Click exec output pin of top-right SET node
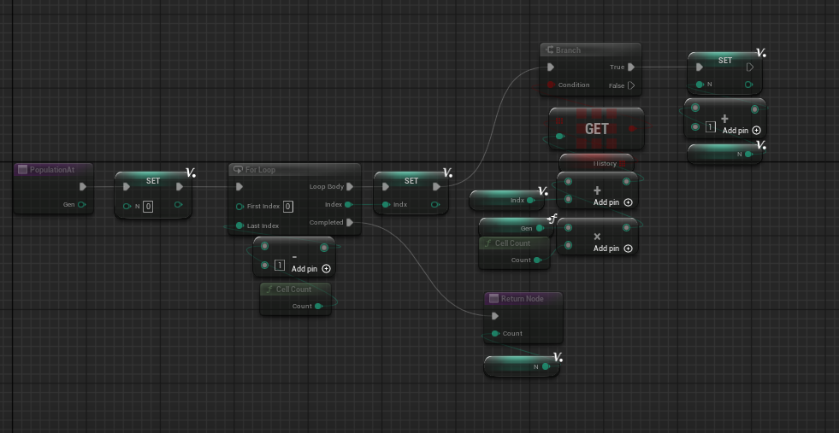The width and height of the screenshot is (839, 433). (750, 67)
